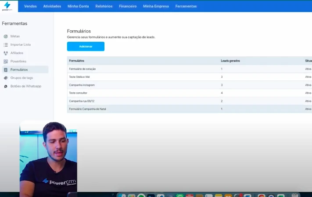The width and height of the screenshot is (312, 197).
Task: Open the Atividades menu
Action: pos(52,6)
